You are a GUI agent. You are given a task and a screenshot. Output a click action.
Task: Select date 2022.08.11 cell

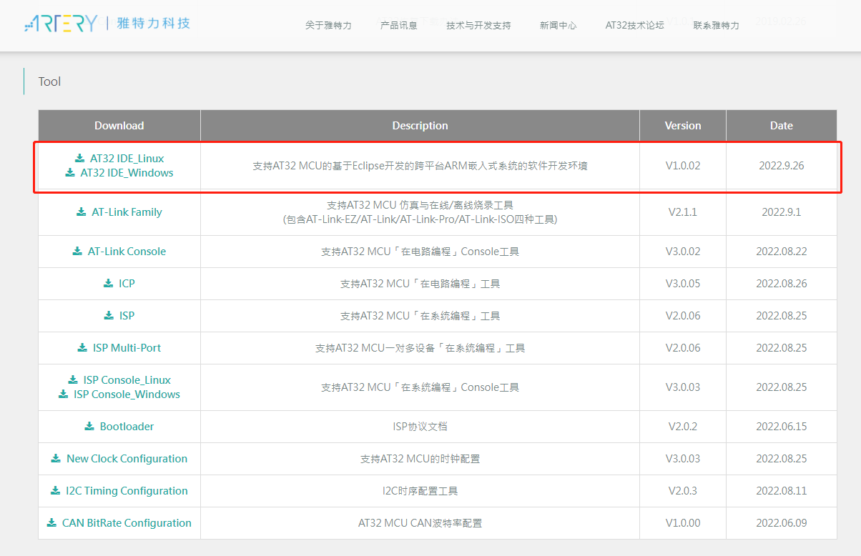pyautogui.click(x=782, y=490)
